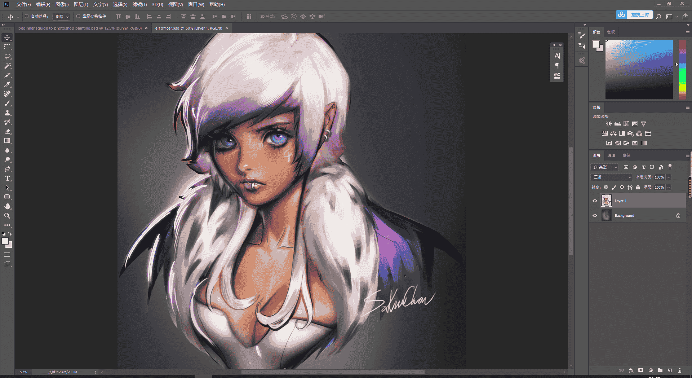
Task: Switch to beginner's guide painting.psd tab
Action: 80,28
